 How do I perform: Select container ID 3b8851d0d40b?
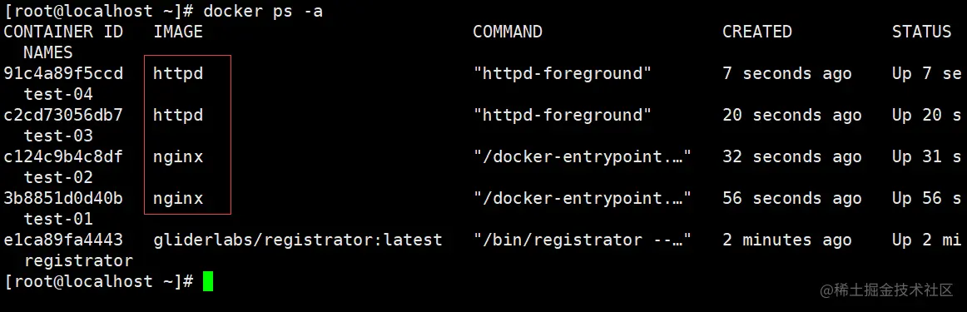click(x=63, y=199)
